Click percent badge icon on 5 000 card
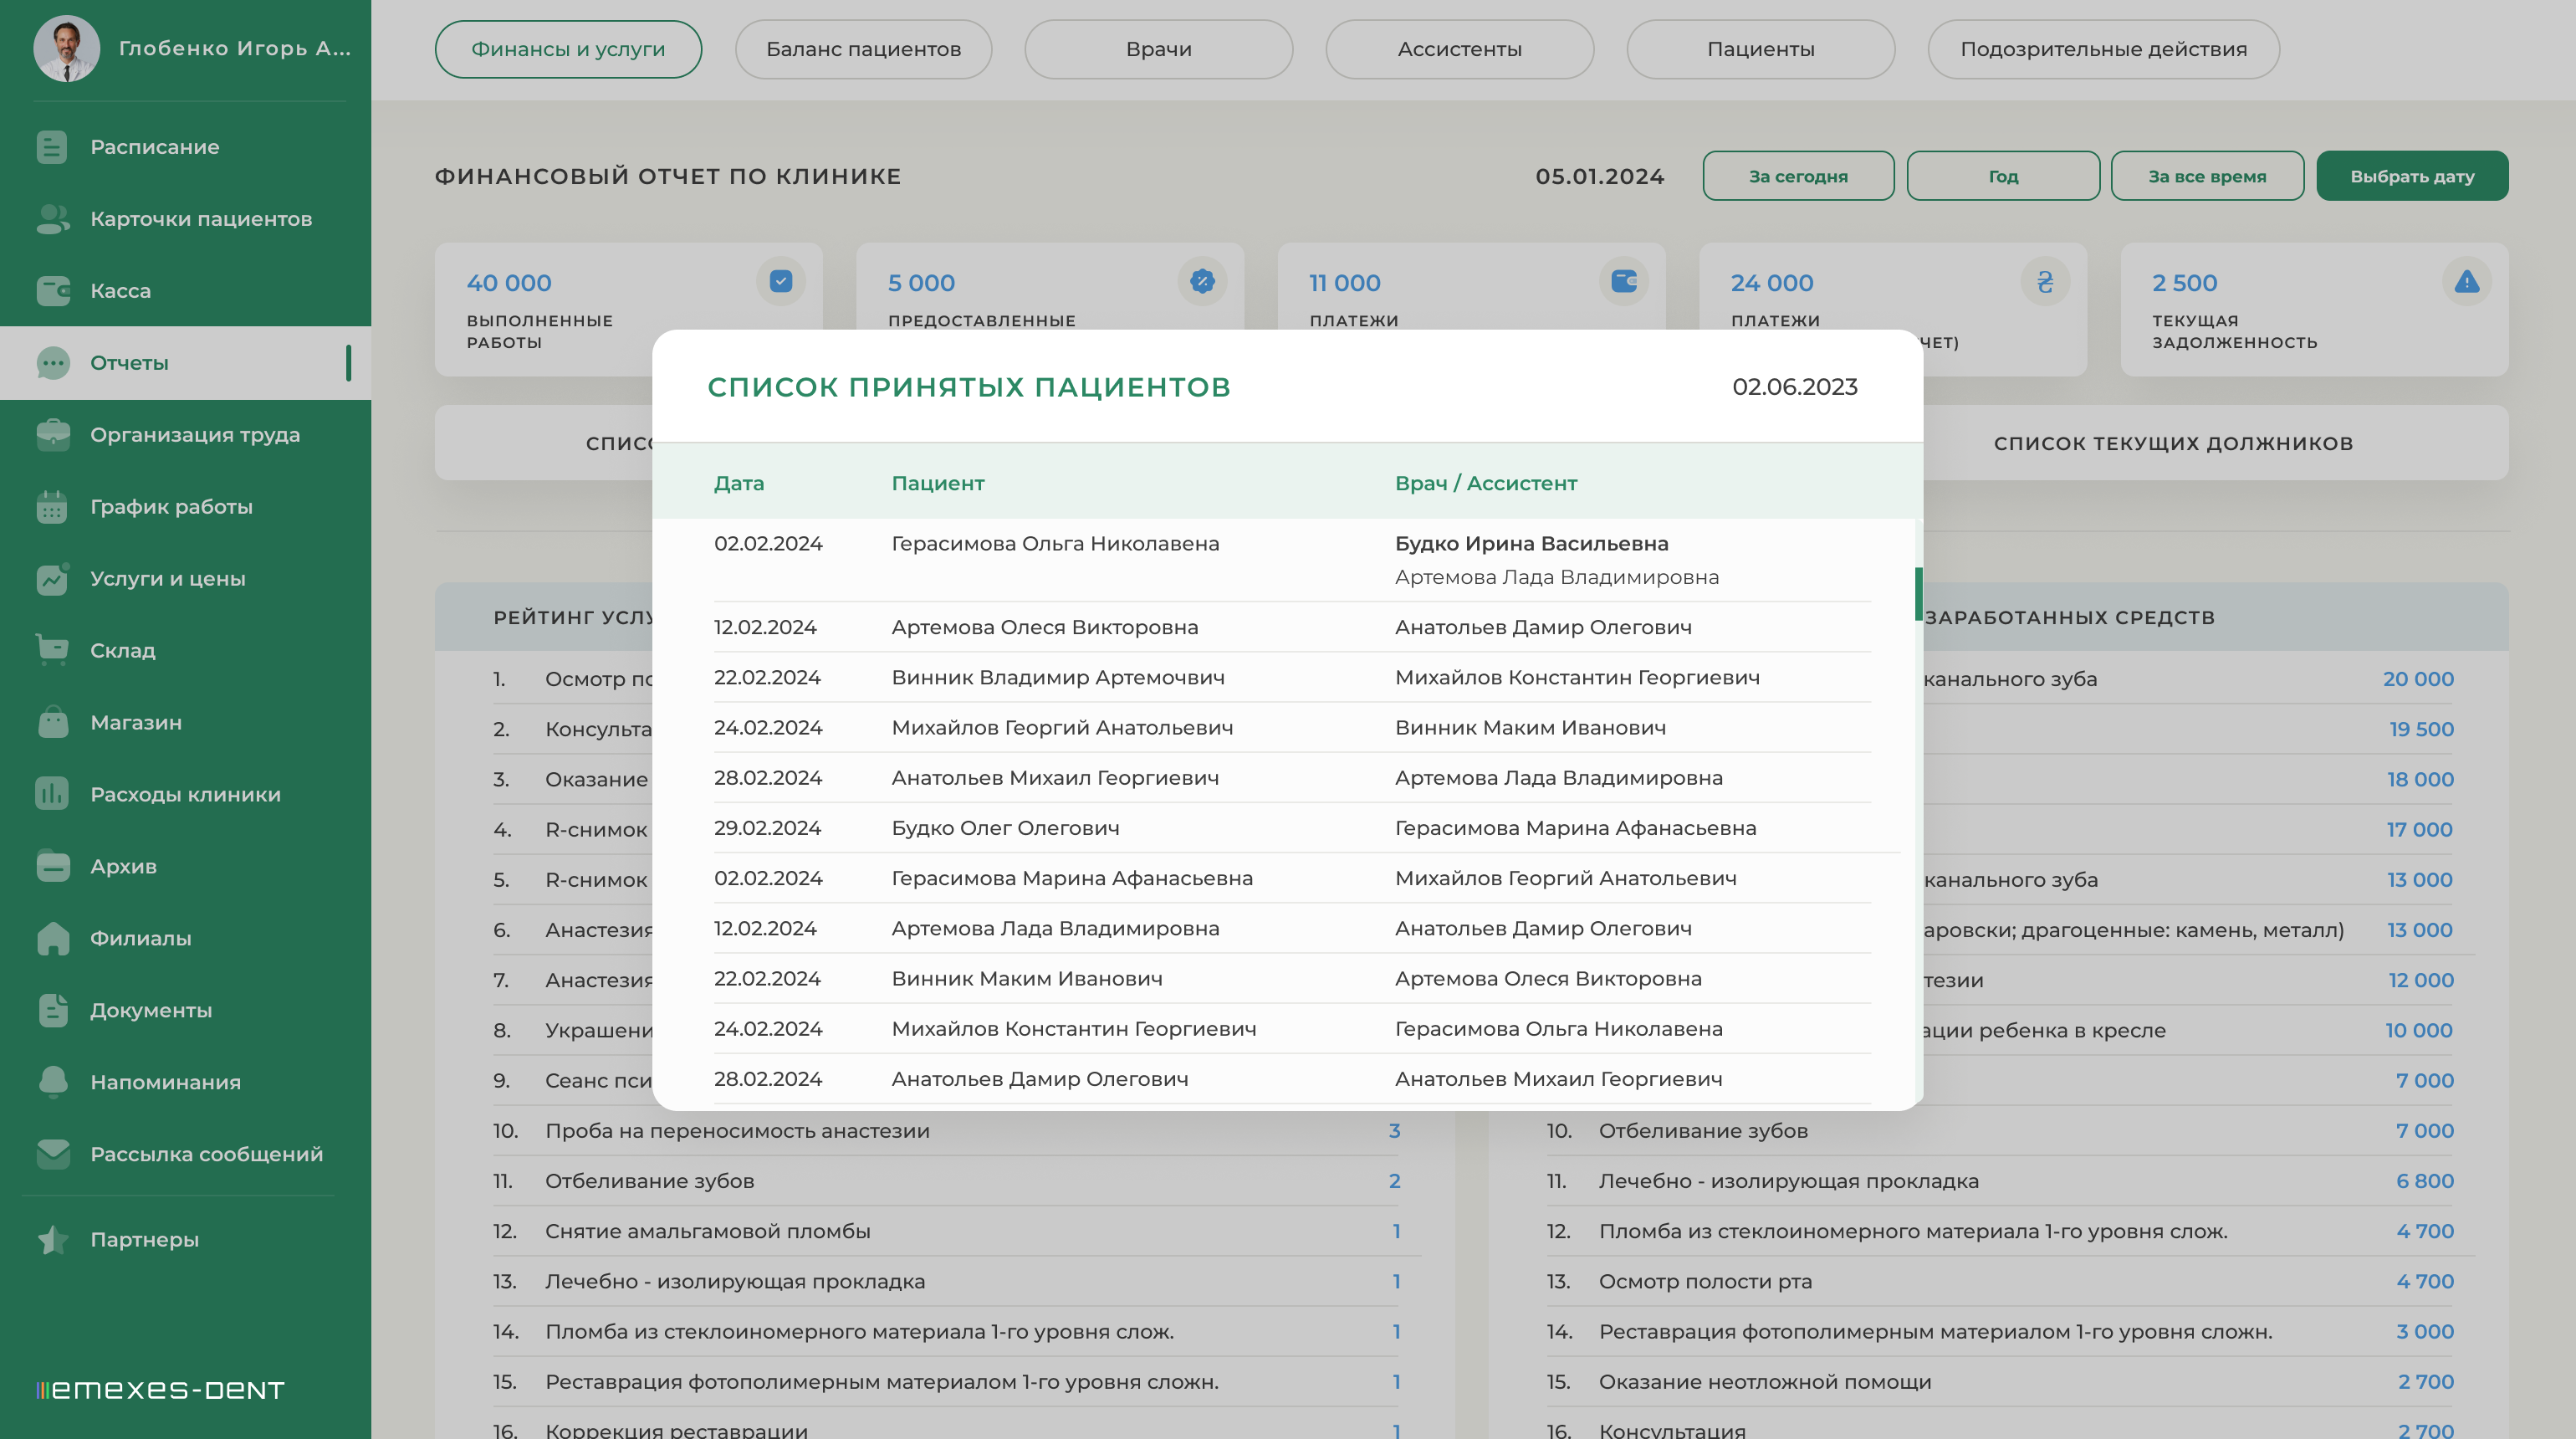This screenshot has height=1439, width=2576. 1202,282
